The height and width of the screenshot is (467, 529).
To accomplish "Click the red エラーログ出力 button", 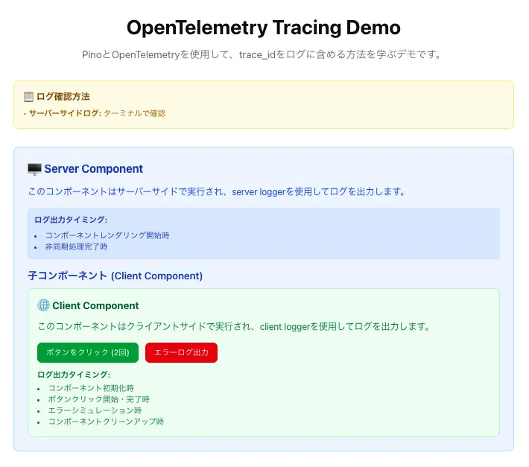I will tap(181, 352).
